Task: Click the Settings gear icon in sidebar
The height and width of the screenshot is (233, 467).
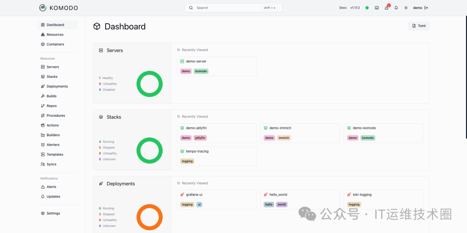Action: 42,214
